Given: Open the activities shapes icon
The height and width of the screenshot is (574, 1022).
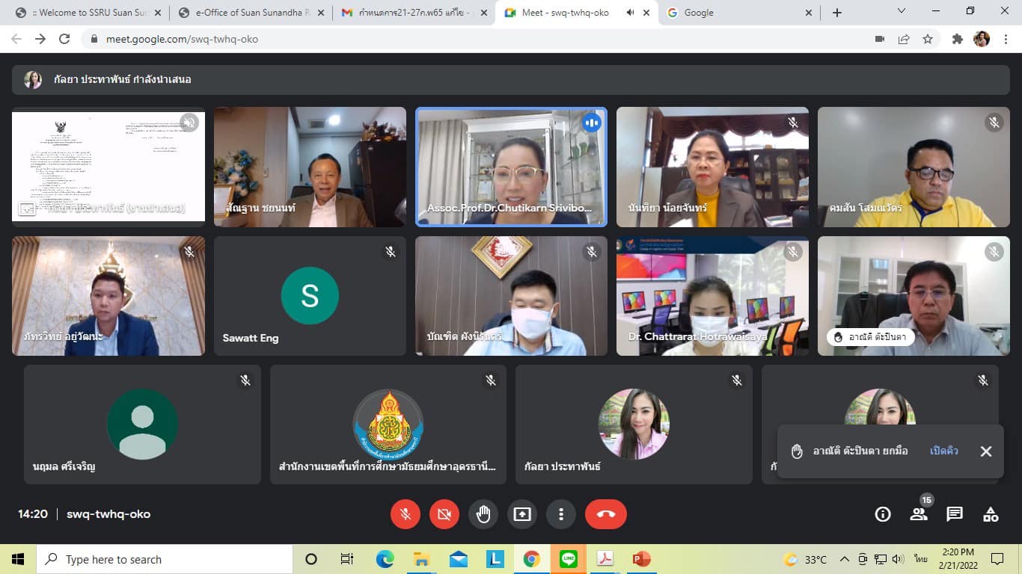Looking at the screenshot, I should (991, 514).
